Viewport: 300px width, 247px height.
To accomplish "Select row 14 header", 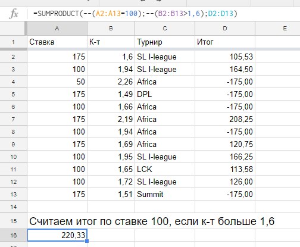I will [13, 207].
